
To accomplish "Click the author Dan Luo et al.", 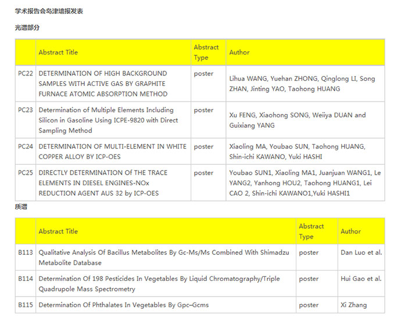I will [x=361, y=253].
